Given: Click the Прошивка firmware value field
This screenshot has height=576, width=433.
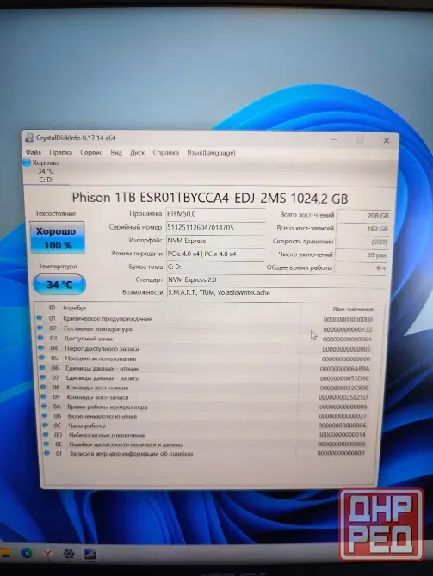Looking at the screenshot, I should pos(215,214).
